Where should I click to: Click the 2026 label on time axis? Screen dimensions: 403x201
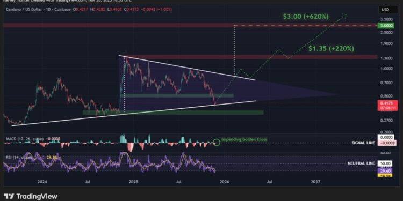coord(225,182)
